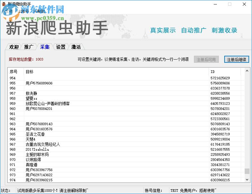The image size is (252, 194).
Task: Switch to the 推广 tab
Action: click(29, 47)
